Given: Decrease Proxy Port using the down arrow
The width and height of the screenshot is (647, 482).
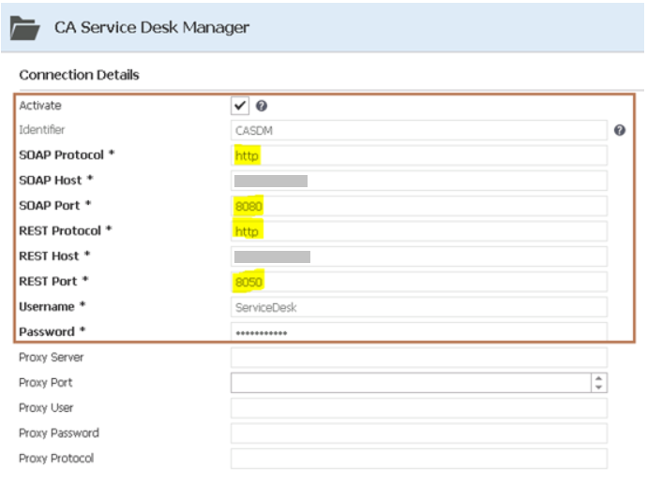Looking at the screenshot, I should [598, 387].
